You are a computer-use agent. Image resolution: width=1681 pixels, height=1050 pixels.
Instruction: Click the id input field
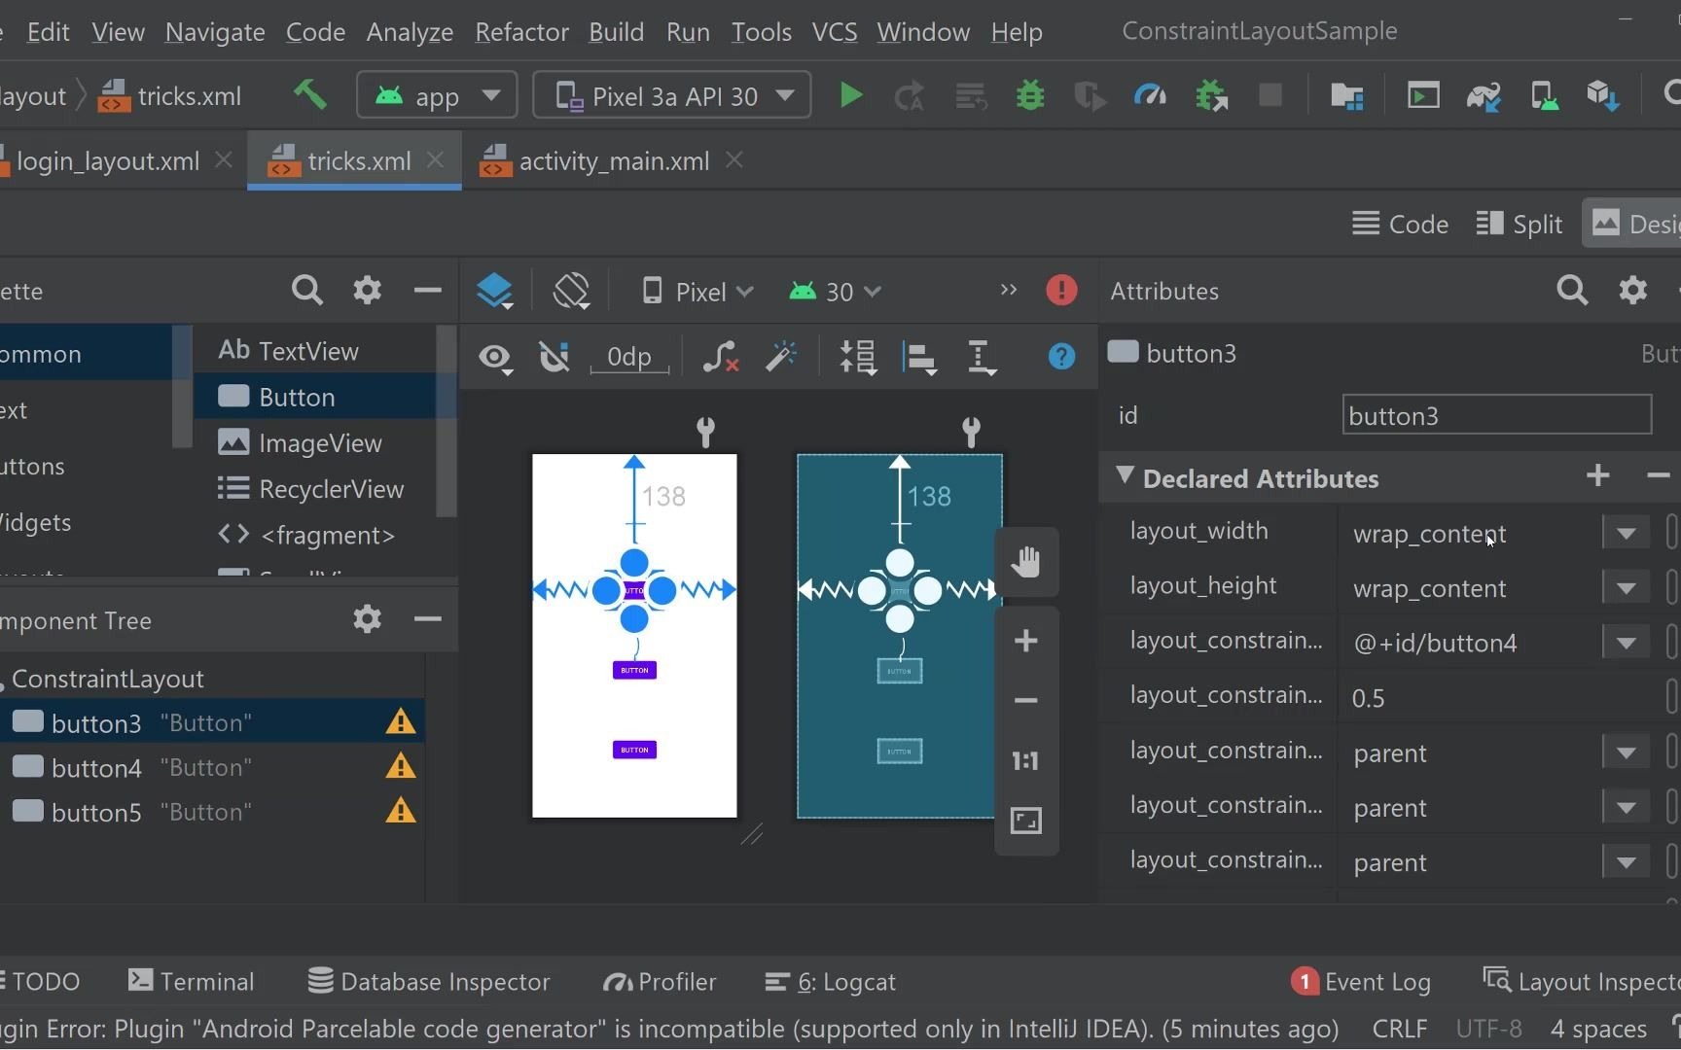(x=1495, y=415)
